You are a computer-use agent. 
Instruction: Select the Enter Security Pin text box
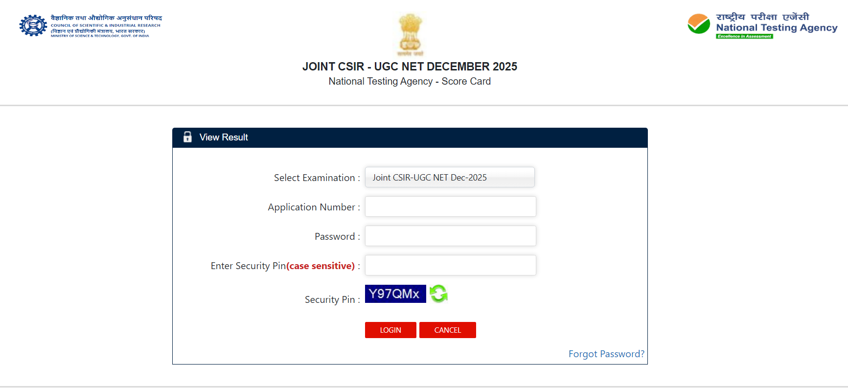[x=450, y=265]
